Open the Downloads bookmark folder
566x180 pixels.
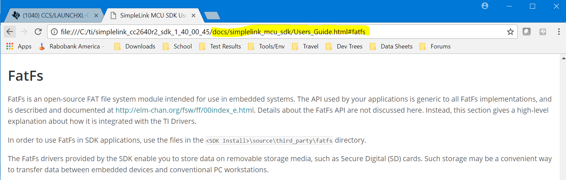coord(135,46)
